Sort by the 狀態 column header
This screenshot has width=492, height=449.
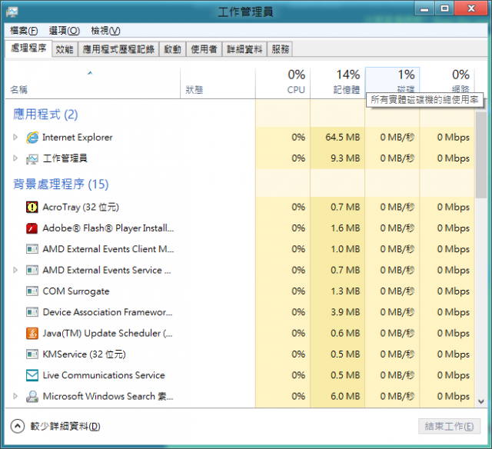pos(218,84)
